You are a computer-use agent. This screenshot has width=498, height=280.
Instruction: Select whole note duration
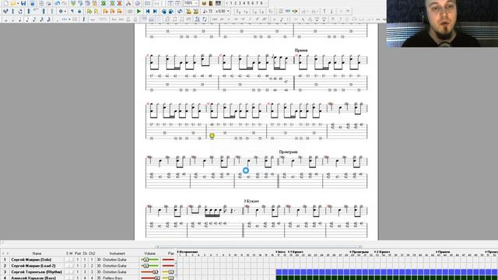tap(5, 19)
